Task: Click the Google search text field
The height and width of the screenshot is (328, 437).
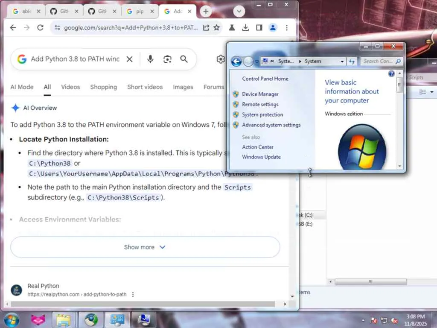Action: [x=75, y=59]
